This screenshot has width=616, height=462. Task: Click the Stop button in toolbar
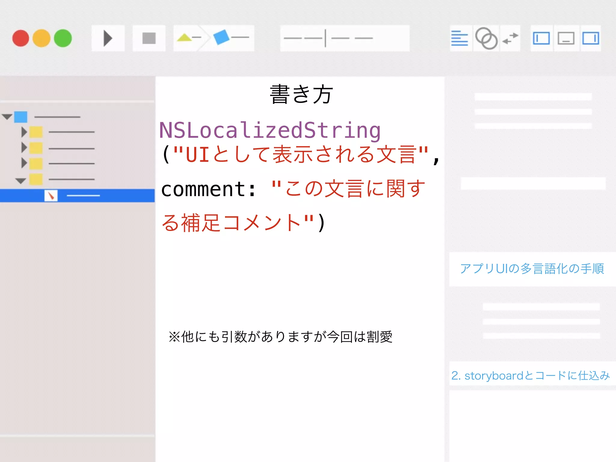(x=149, y=38)
